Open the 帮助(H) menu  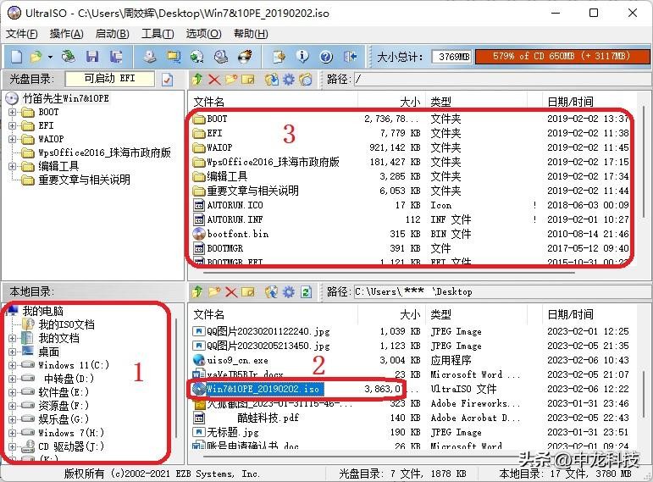[x=251, y=34]
